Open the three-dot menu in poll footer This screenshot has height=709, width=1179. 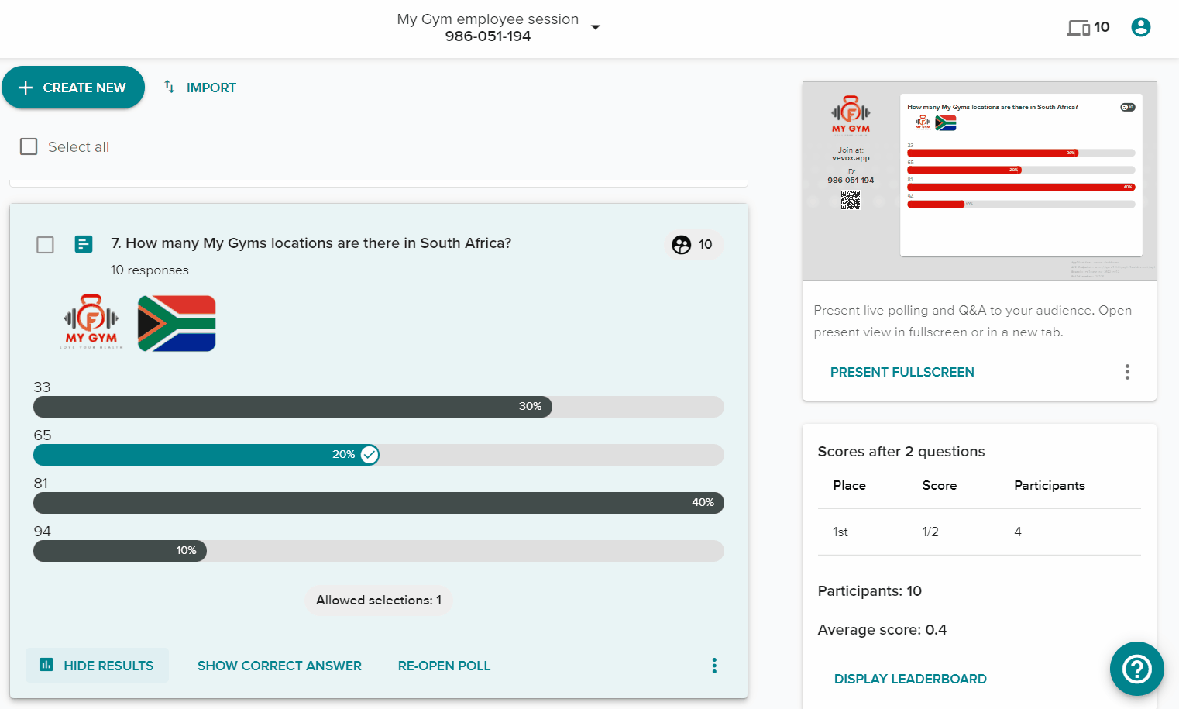tap(713, 665)
